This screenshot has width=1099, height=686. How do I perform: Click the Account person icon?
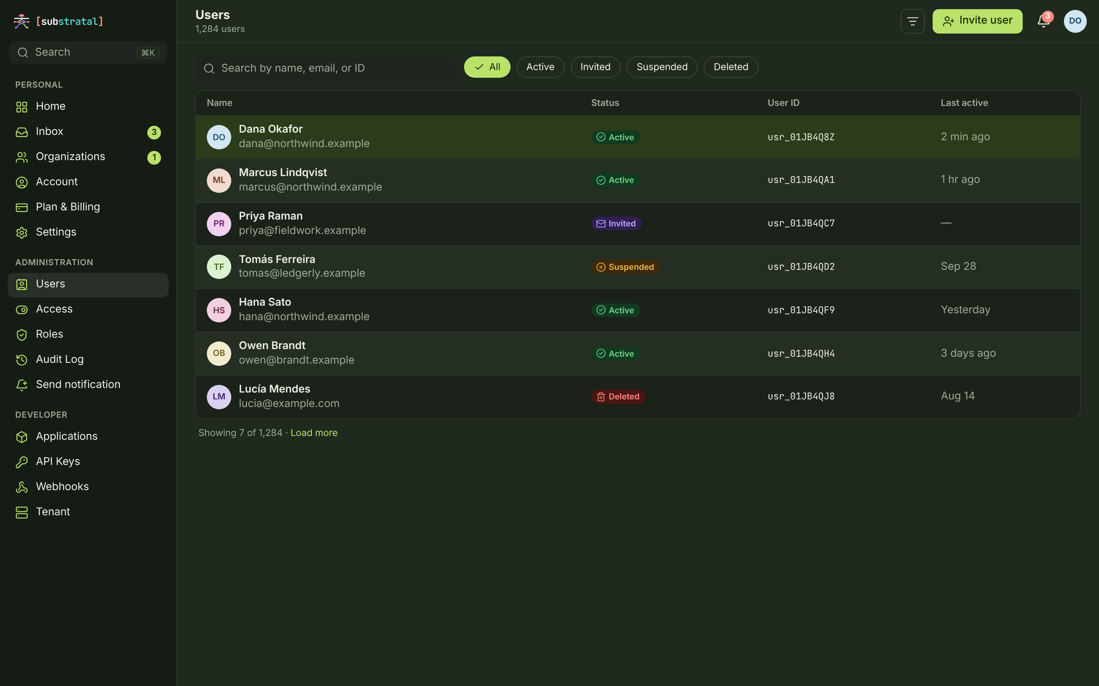pyautogui.click(x=22, y=183)
